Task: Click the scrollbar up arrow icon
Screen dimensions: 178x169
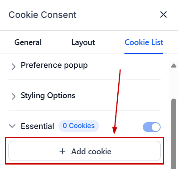Action: (174, 66)
